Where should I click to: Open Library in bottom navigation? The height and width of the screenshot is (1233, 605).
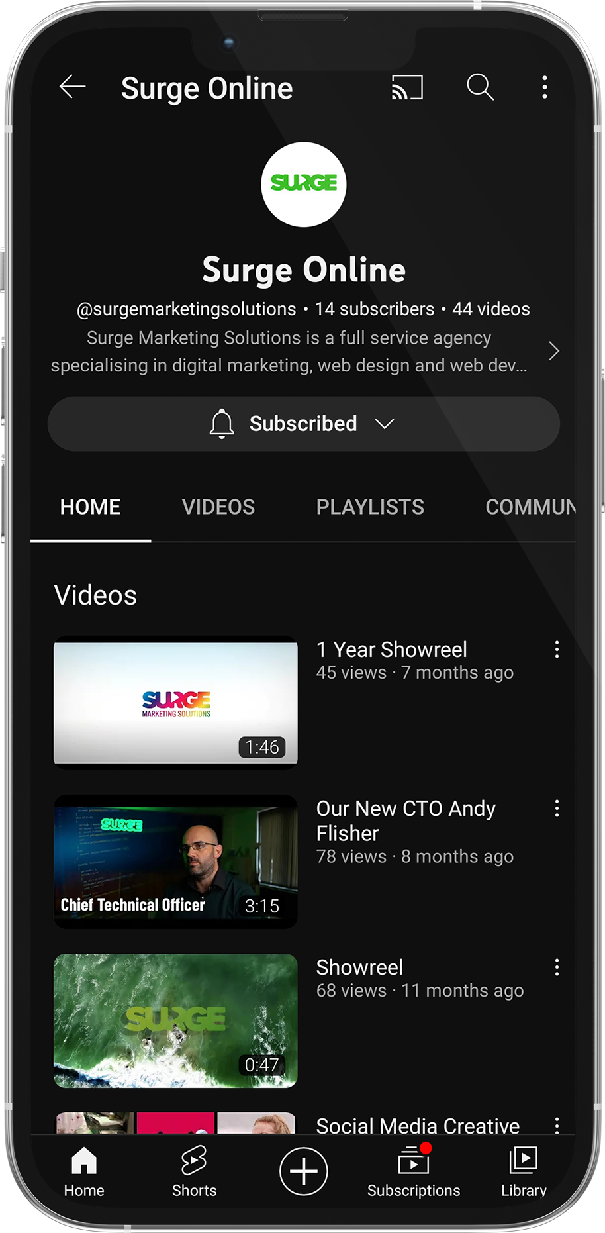pyautogui.click(x=524, y=1172)
